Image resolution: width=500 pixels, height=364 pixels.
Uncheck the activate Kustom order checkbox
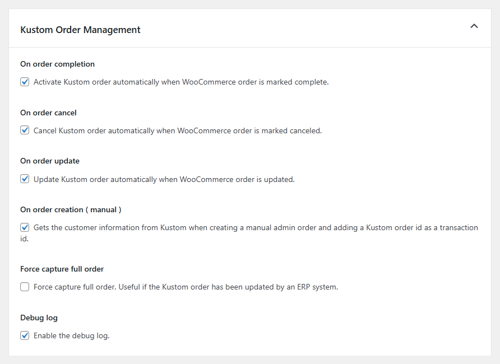point(25,82)
